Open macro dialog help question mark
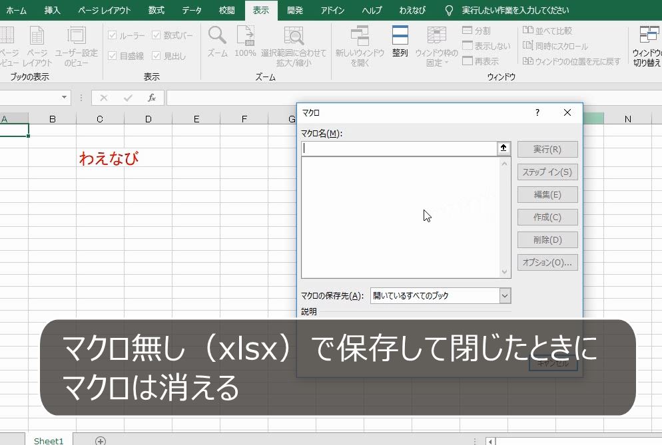662x445 pixels. (537, 112)
